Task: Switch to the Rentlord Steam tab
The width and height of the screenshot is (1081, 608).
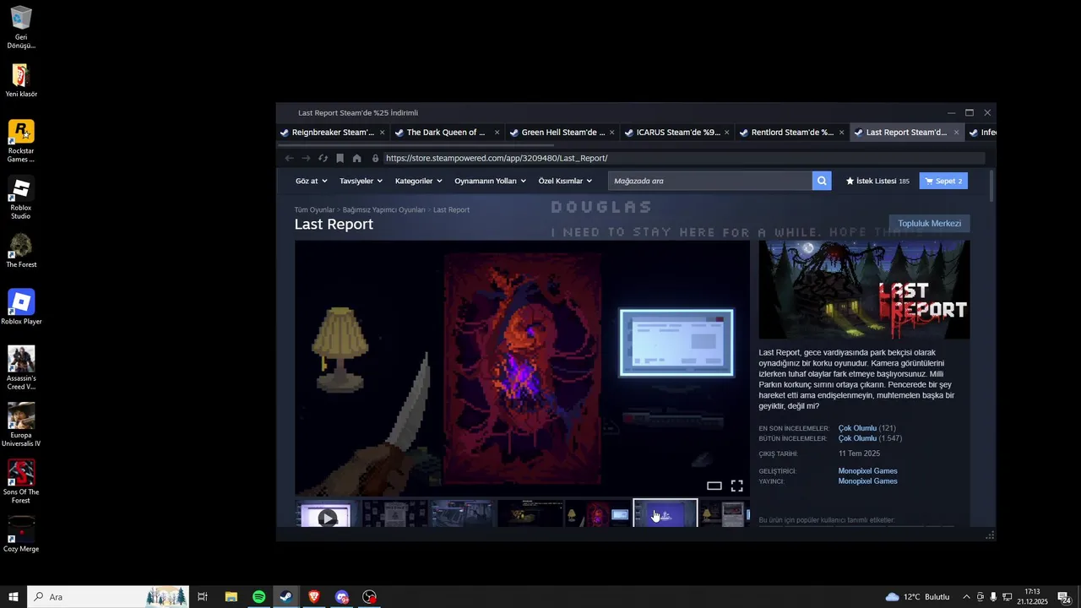Action: 792,133
